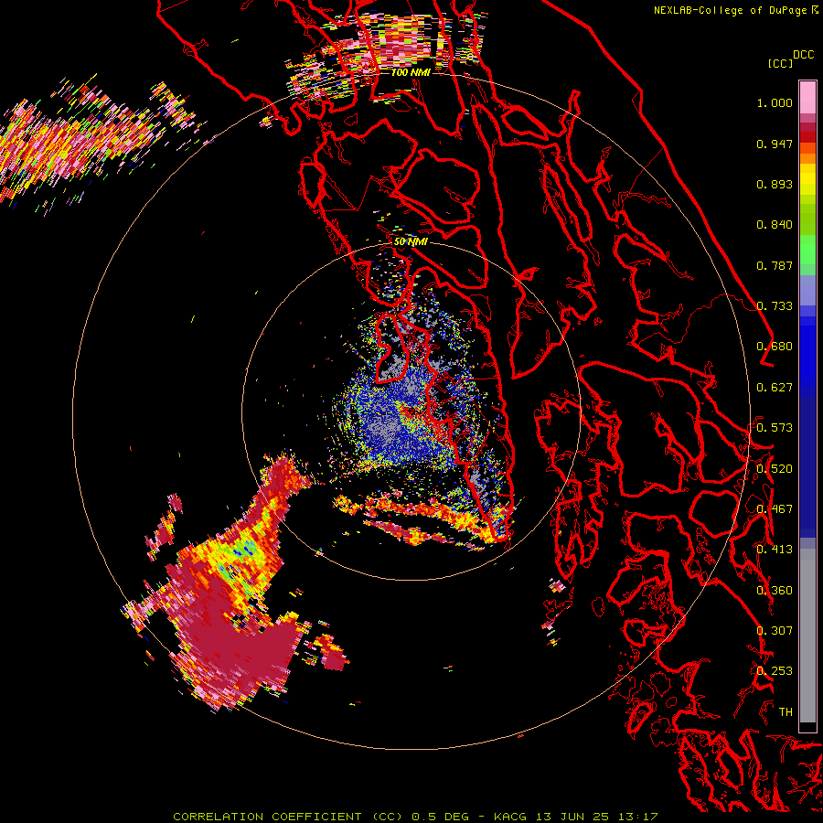Click the 50 NMI range ring label

(411, 242)
